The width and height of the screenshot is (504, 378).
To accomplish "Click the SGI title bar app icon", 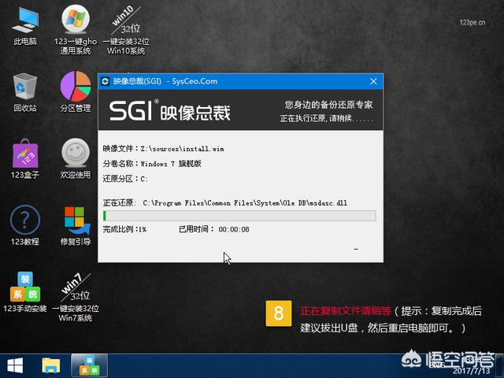I will [106, 81].
